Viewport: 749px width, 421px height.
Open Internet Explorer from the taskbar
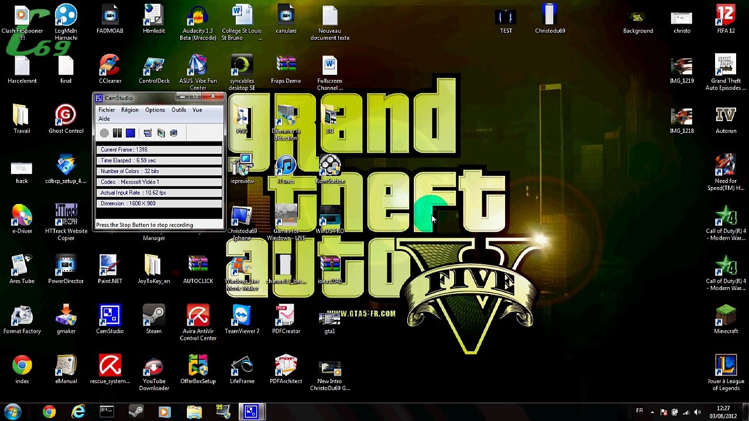[x=78, y=412]
